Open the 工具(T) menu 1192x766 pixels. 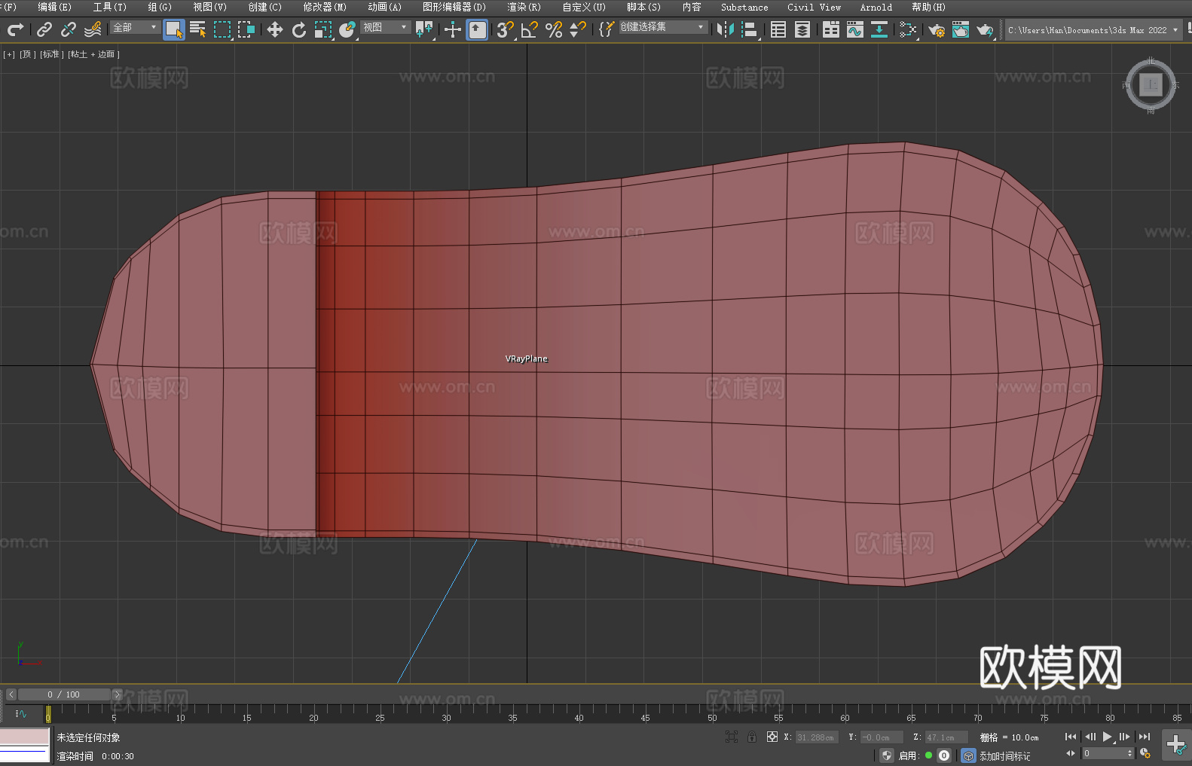[110, 7]
